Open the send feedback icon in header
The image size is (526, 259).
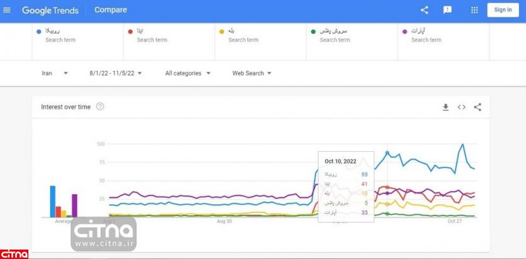click(x=447, y=10)
